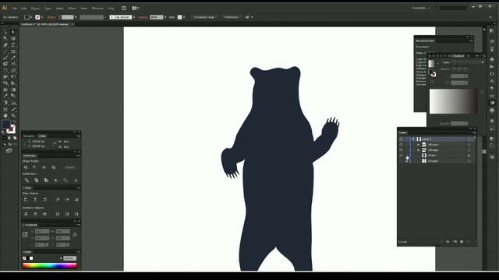Select the Line Segment tool
Viewport: 499px width, 280px height.
(x=5, y=51)
